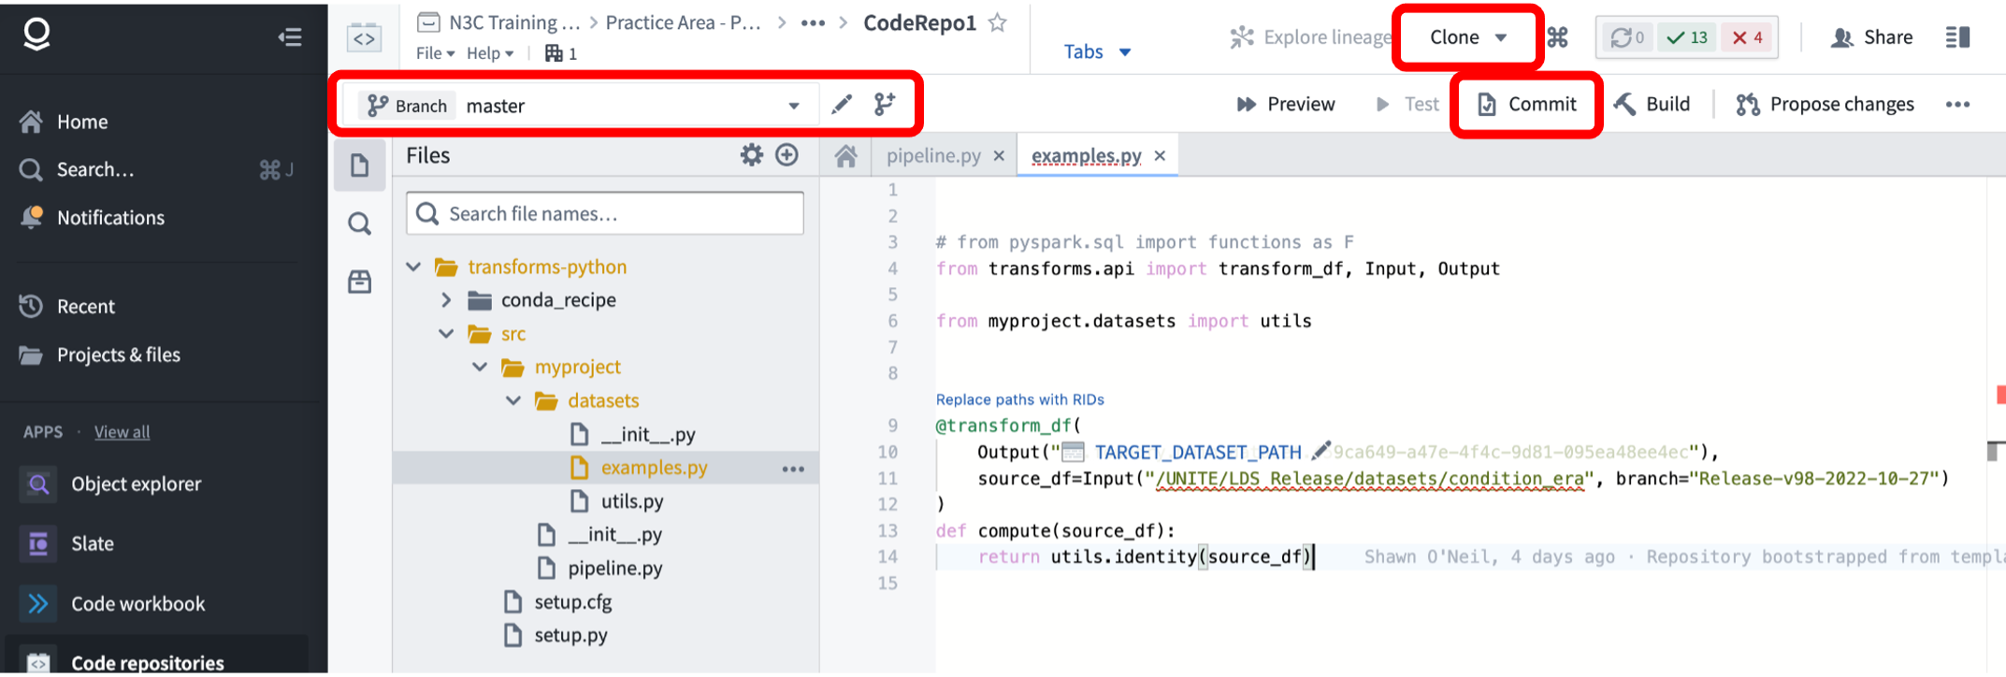Click the Build button
The image size is (2006, 677).
point(1652,104)
